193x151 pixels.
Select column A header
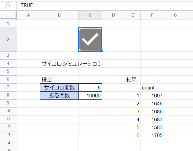[29, 15]
